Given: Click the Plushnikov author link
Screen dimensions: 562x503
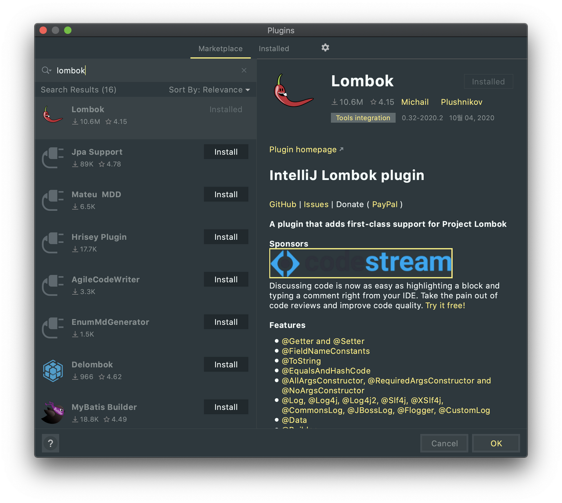Looking at the screenshot, I should coord(461,102).
